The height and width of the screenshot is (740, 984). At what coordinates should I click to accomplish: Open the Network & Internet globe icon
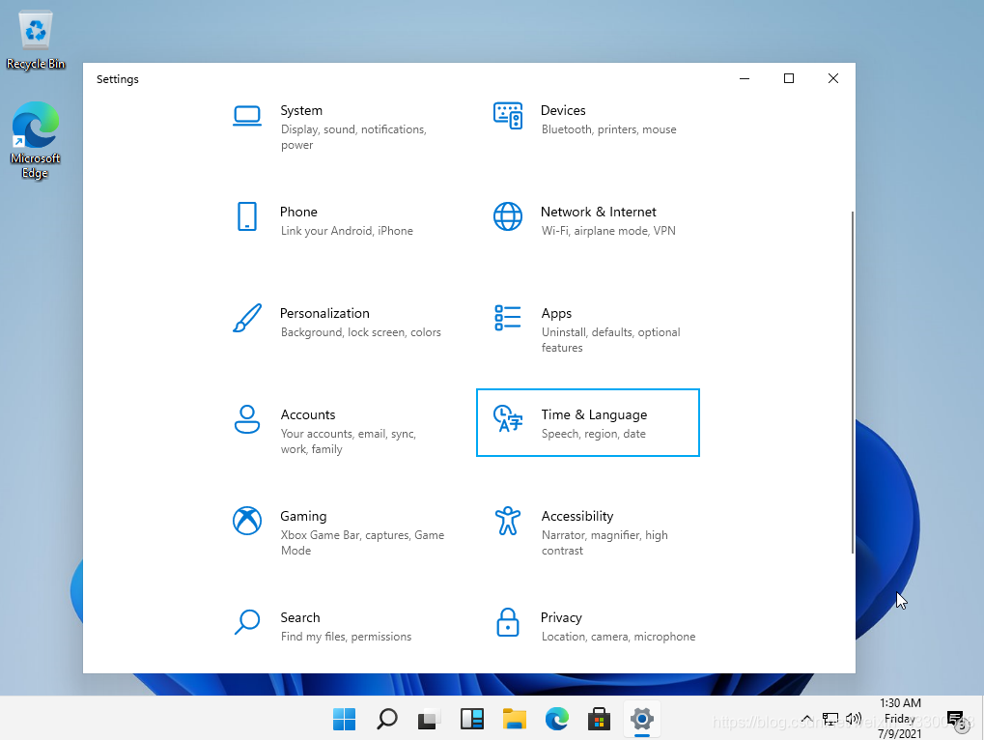coord(508,216)
